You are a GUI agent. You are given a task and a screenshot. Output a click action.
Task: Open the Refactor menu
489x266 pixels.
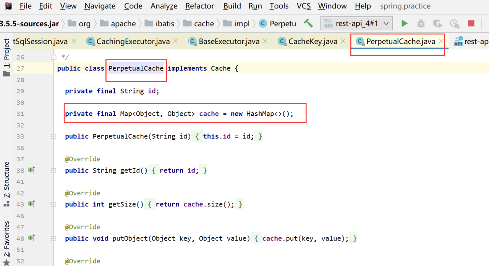(199, 6)
